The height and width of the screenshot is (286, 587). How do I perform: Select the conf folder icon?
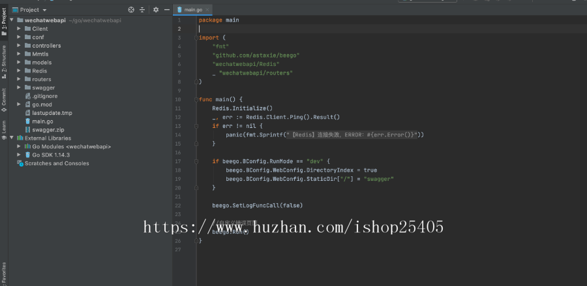[27, 37]
